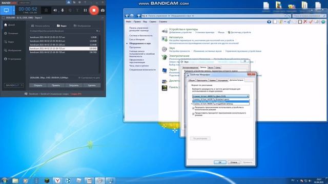Open Bandicam output folder icon in title bar

coord(74,2)
